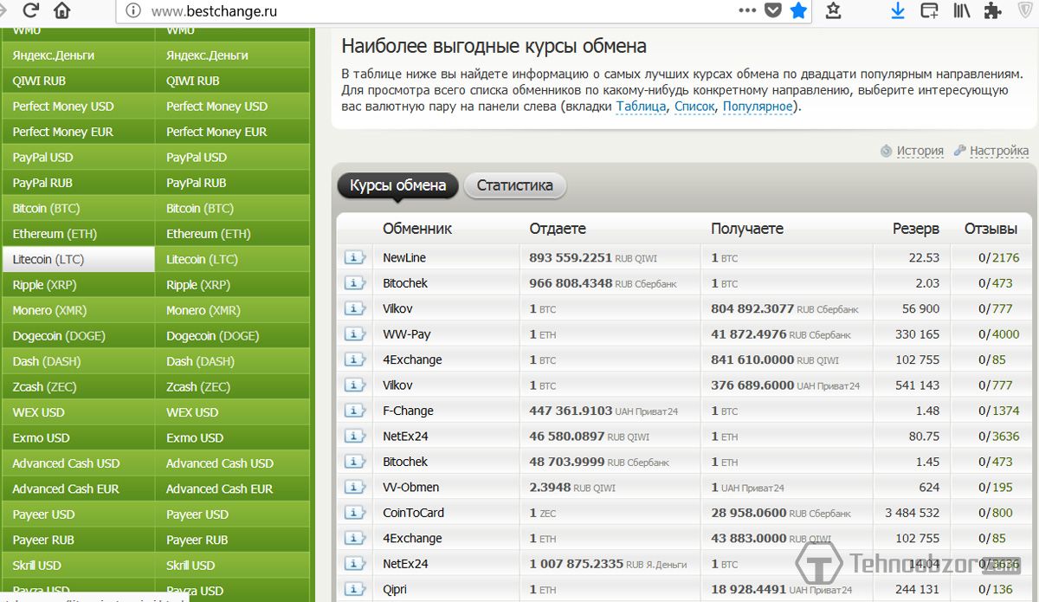This screenshot has height=602, width=1039.
Task: Open the F-Change exchanger
Action: coord(408,411)
